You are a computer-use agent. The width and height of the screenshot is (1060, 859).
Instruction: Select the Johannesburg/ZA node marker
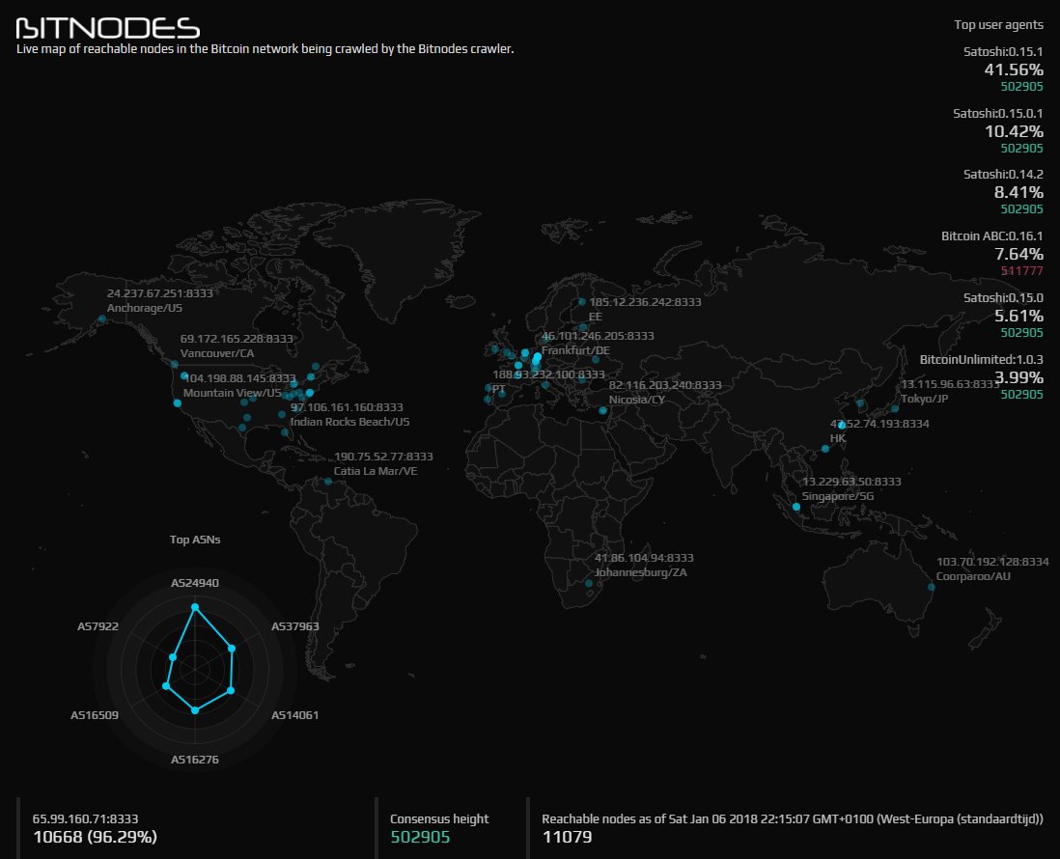pos(589,582)
